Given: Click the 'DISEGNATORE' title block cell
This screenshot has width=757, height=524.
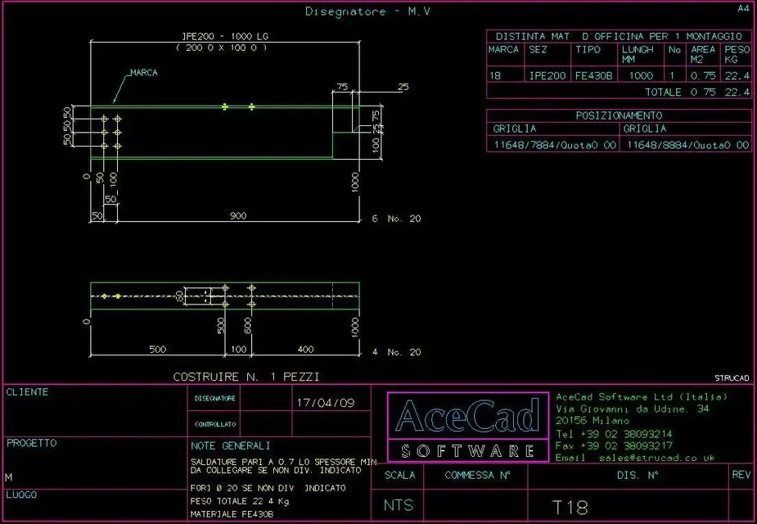Looking at the screenshot, I should point(215,399).
